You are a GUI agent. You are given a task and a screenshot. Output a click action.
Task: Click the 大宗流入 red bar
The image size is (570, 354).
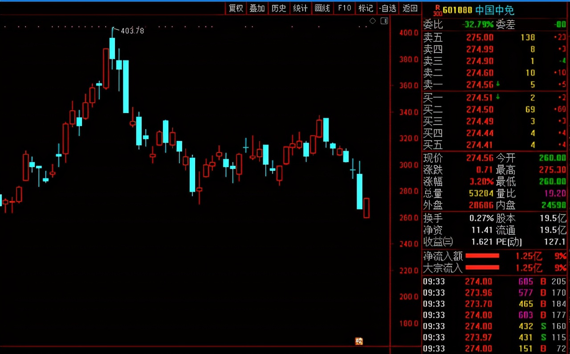pyautogui.click(x=482, y=267)
